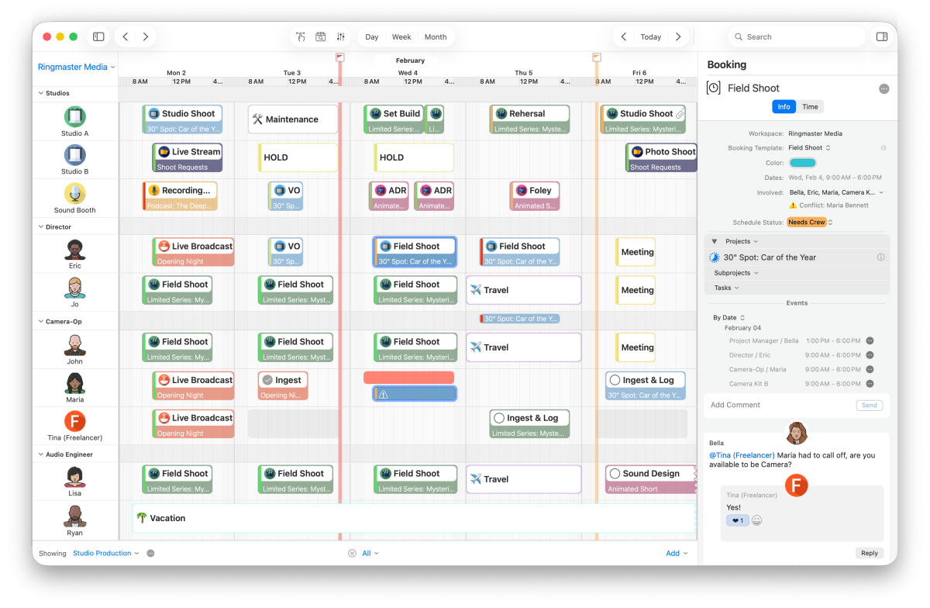Mark Tina's Ingest & Log task done
This screenshot has width=930, height=608.
[498, 418]
